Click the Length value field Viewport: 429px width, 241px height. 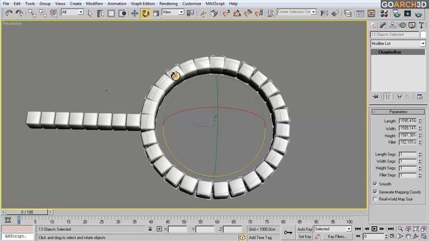click(x=408, y=120)
